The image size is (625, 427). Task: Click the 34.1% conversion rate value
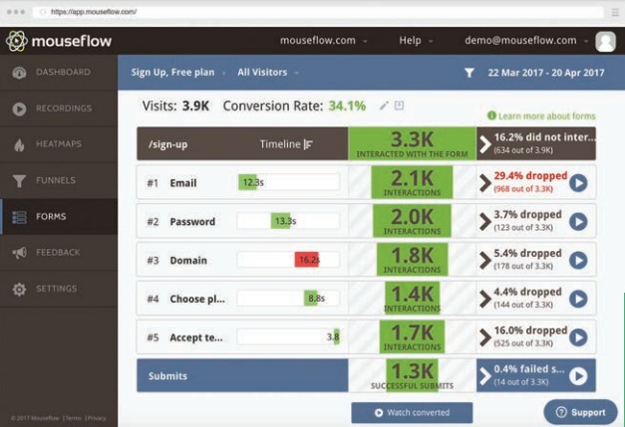[347, 106]
